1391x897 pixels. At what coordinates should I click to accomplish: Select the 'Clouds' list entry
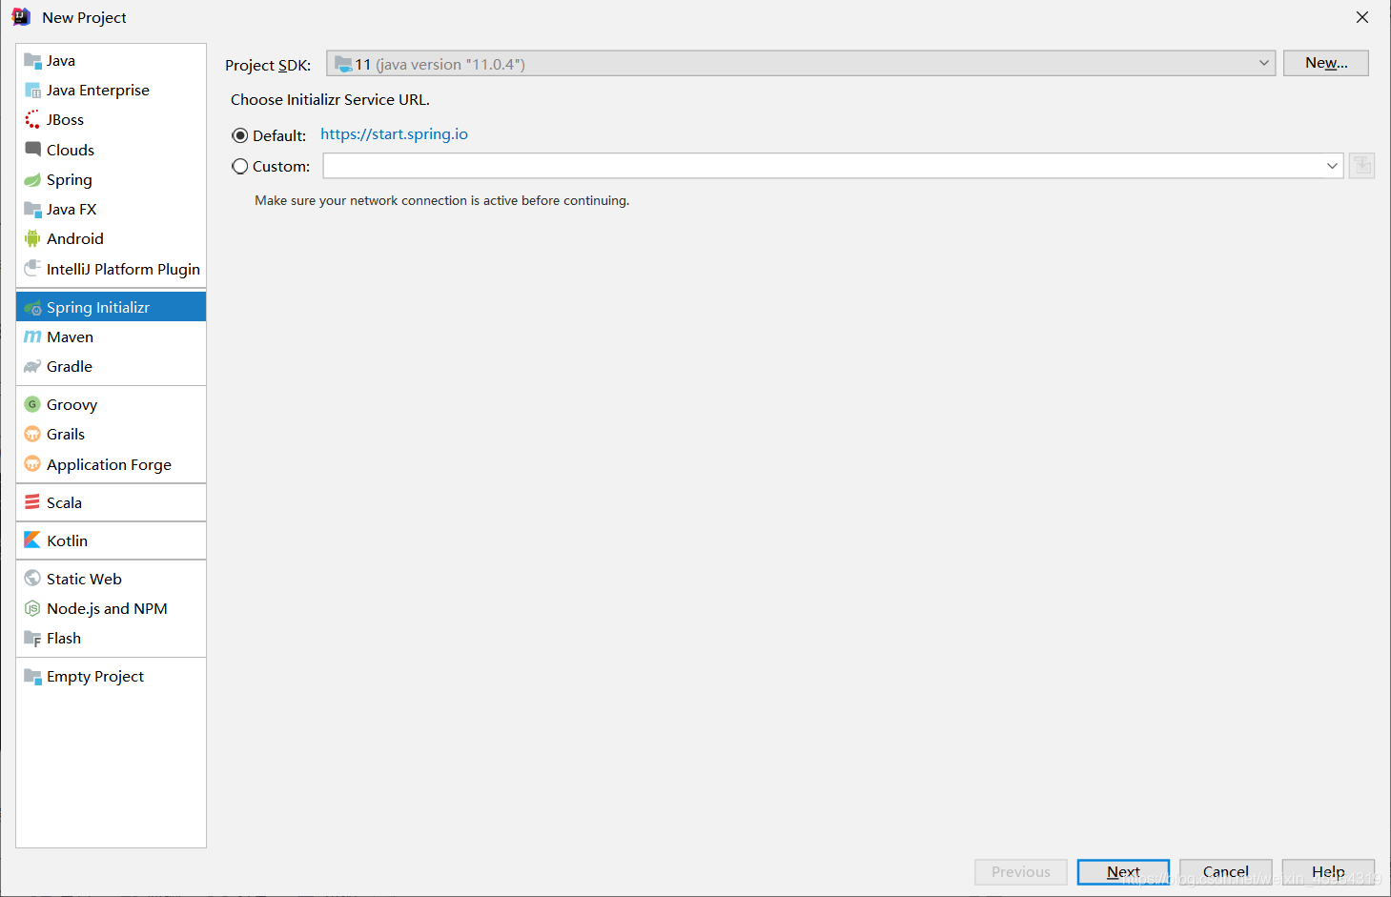tap(111, 150)
